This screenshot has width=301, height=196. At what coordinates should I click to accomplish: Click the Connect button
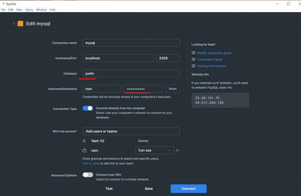tap(189, 189)
